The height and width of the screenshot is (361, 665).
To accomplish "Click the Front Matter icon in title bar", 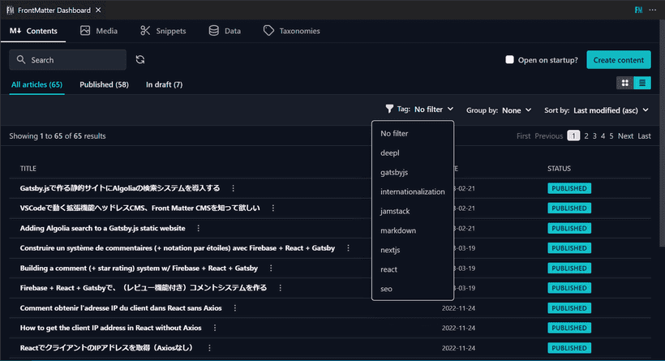I will pyautogui.click(x=639, y=9).
